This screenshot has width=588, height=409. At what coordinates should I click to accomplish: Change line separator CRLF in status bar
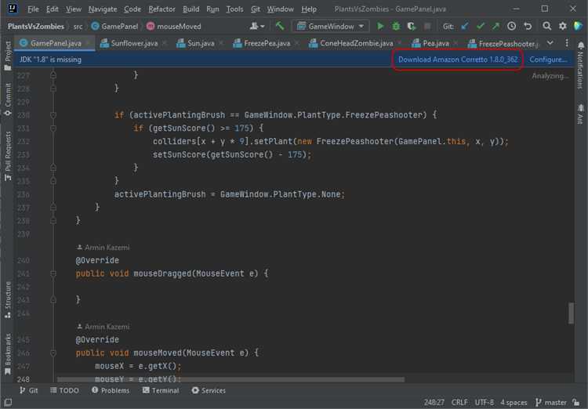click(459, 402)
